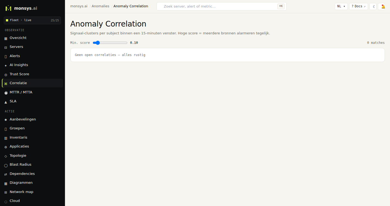Click the OBSERVATIE section header
The image size is (390, 206).
(x=15, y=30)
